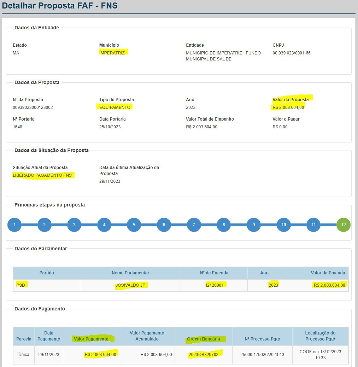
Task: Click last update date 29/11/2023 under Proposta
Action: (x=110, y=181)
